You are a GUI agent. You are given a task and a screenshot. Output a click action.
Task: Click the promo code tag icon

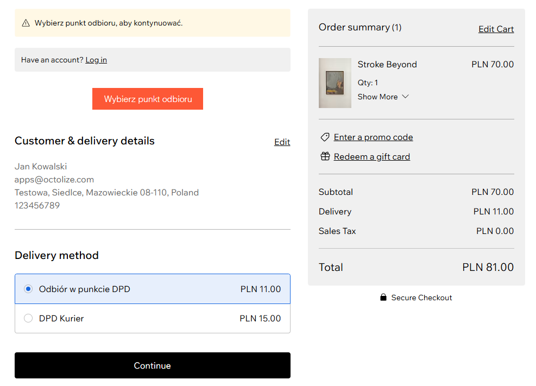coord(325,137)
